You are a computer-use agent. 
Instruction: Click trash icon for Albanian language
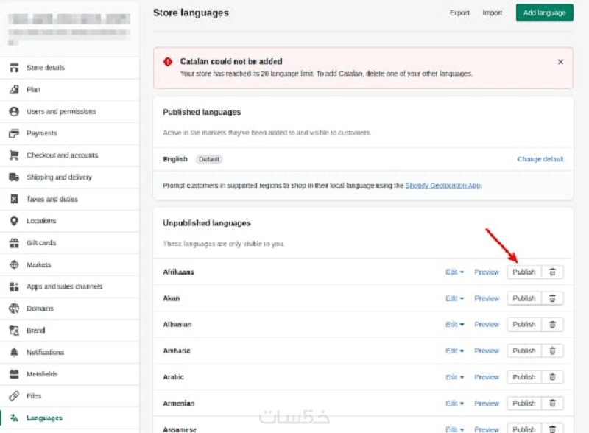pos(552,325)
